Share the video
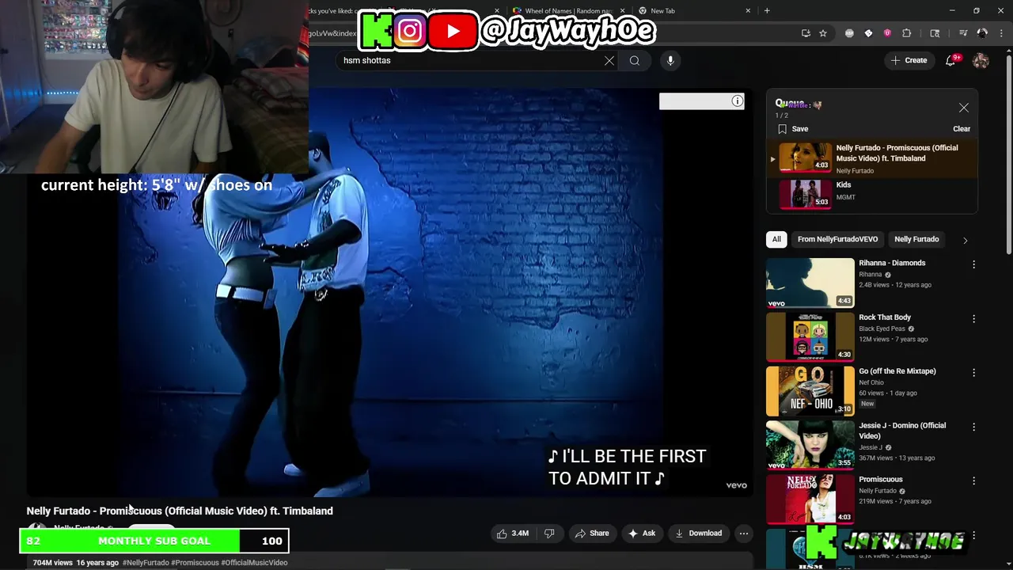This screenshot has height=570, width=1013. pyautogui.click(x=592, y=534)
